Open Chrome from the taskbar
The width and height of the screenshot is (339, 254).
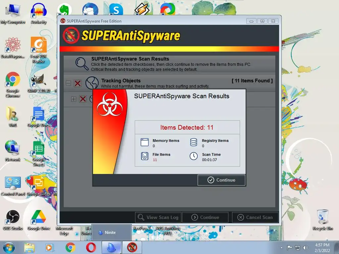(x=70, y=247)
